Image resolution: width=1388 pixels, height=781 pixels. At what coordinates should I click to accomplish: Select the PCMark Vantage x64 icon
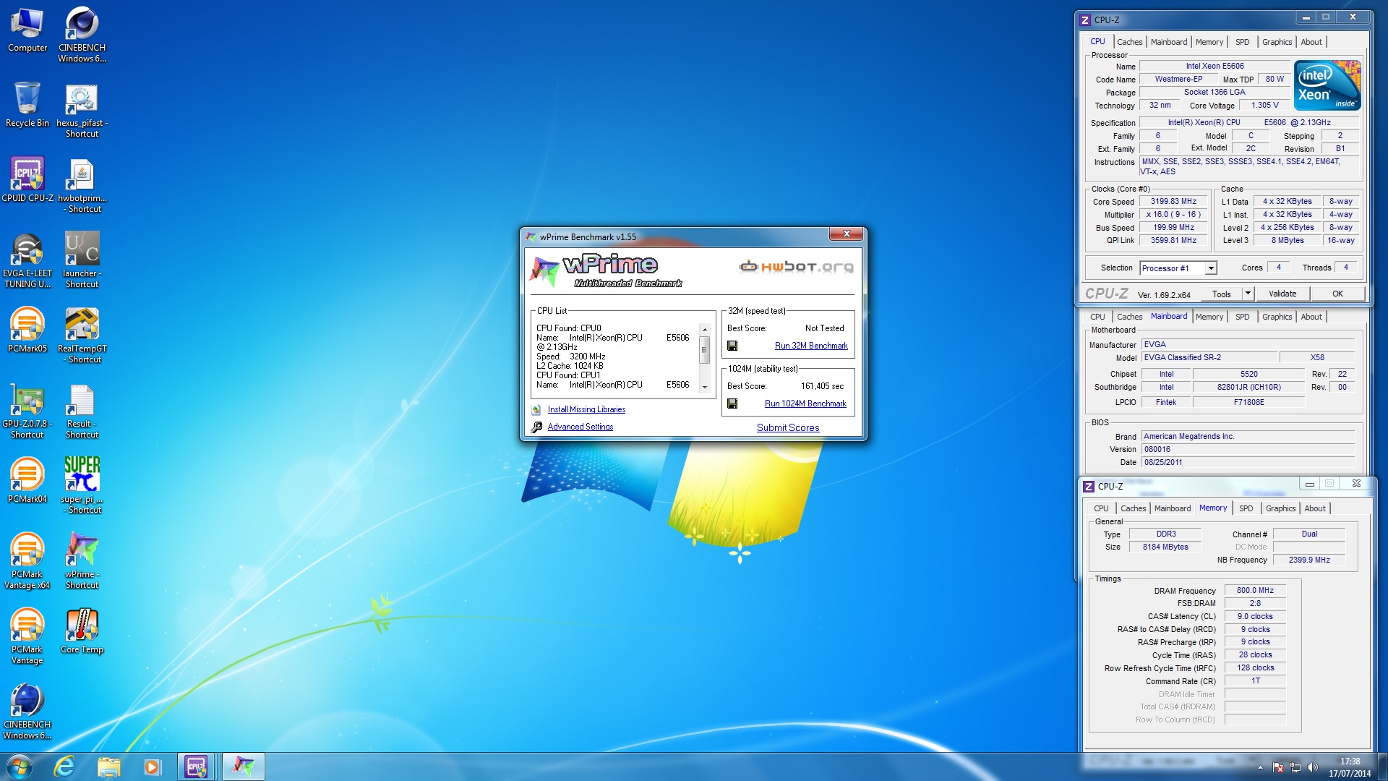pos(27,561)
